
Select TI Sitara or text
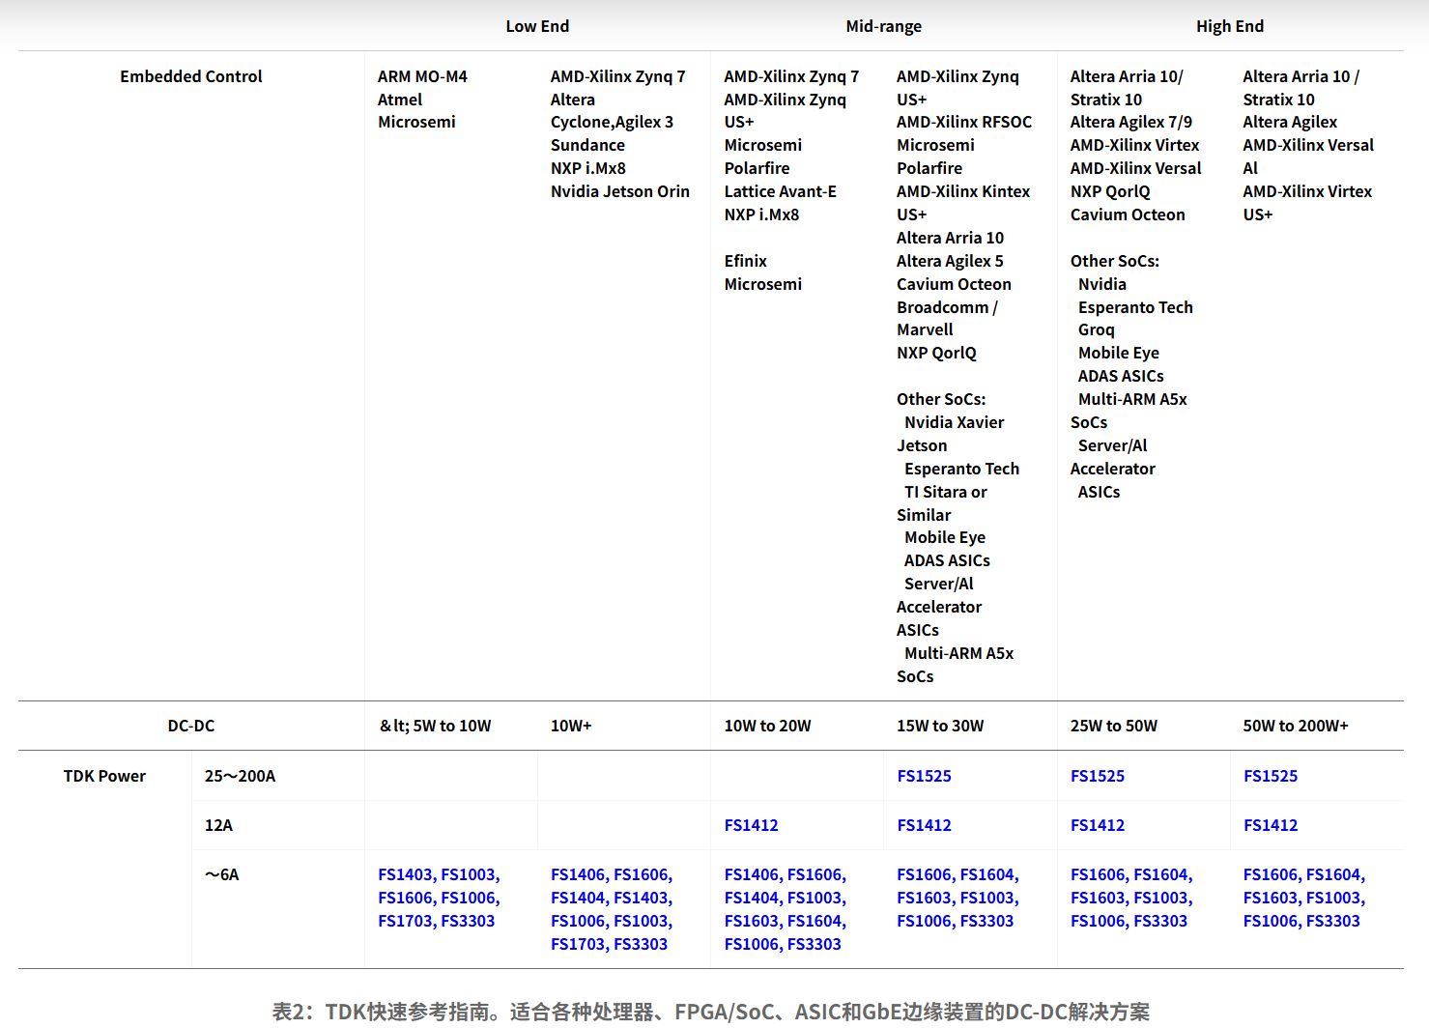pos(945,492)
